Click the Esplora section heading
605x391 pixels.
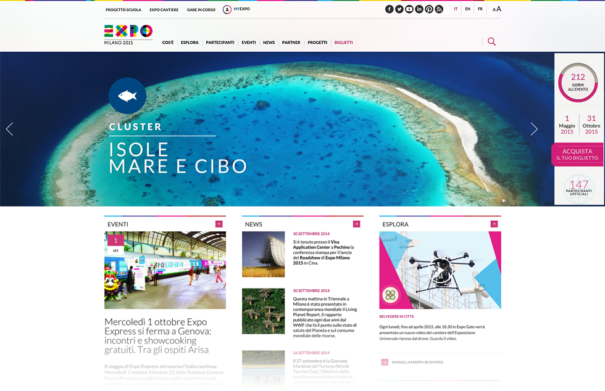coord(396,224)
